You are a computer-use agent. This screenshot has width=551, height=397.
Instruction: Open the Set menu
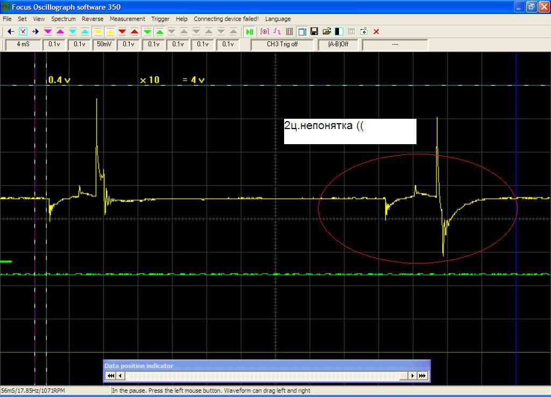[x=22, y=19]
